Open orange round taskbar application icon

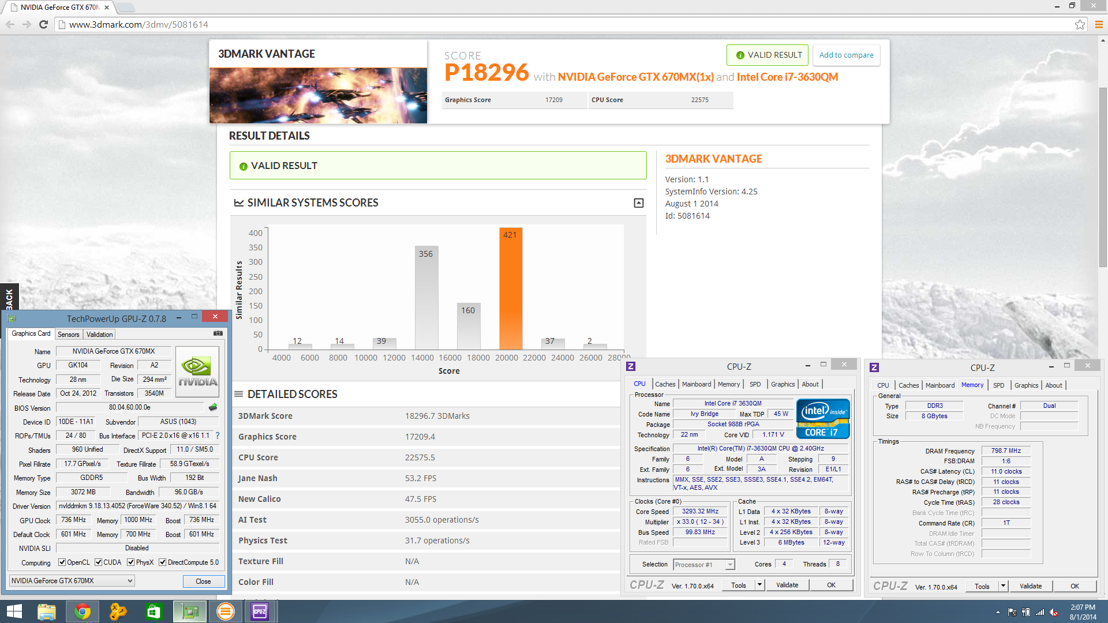point(225,611)
